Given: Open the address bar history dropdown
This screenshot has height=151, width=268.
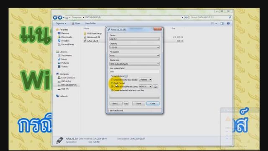Looking at the screenshot, I should pos(183,17).
